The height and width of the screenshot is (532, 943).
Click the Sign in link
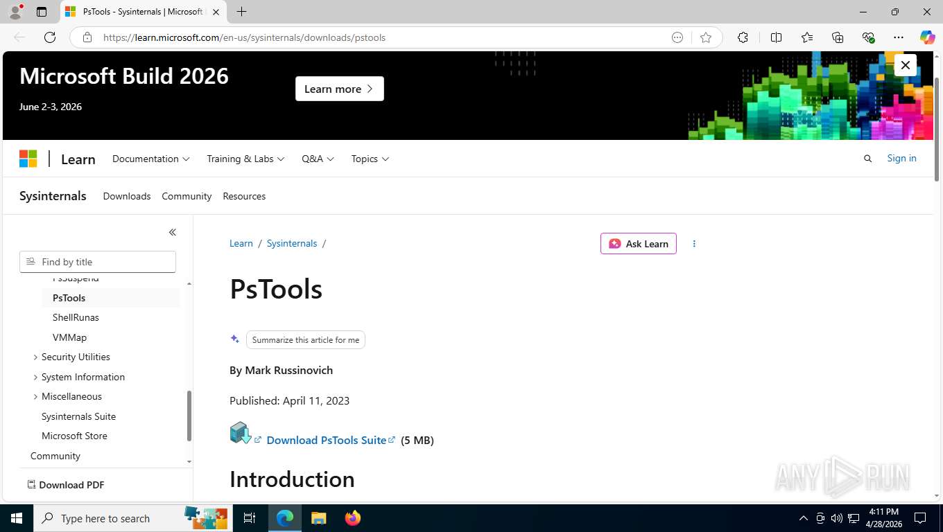[x=901, y=158]
